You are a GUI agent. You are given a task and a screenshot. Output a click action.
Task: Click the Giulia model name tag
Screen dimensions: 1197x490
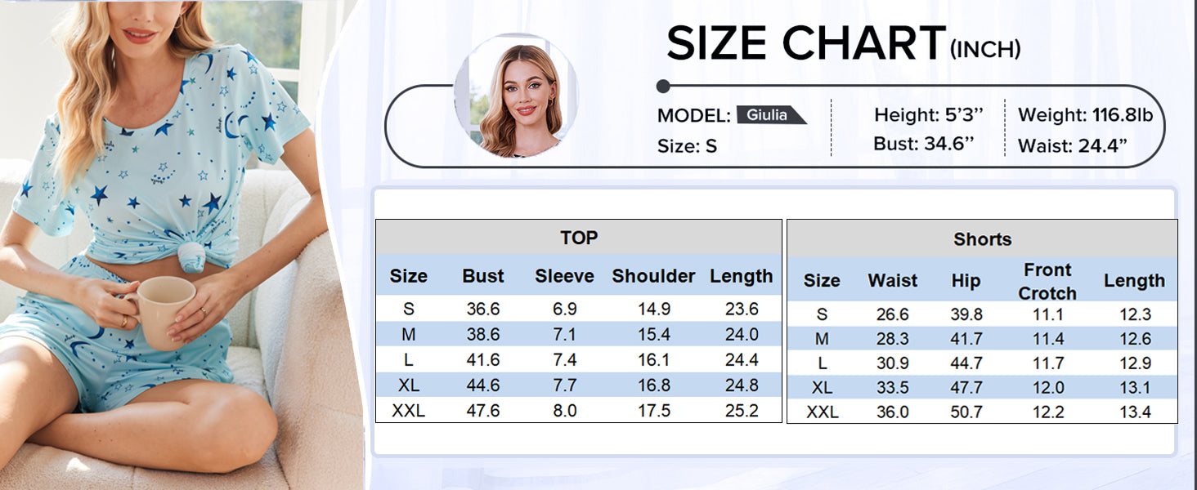coord(769,115)
